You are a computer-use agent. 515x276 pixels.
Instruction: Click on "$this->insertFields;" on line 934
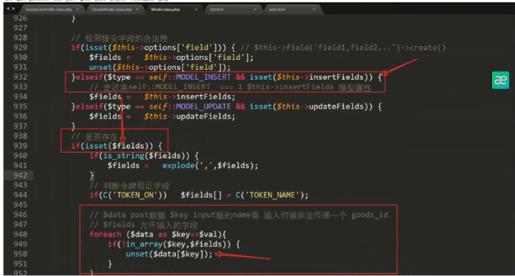coord(190,97)
